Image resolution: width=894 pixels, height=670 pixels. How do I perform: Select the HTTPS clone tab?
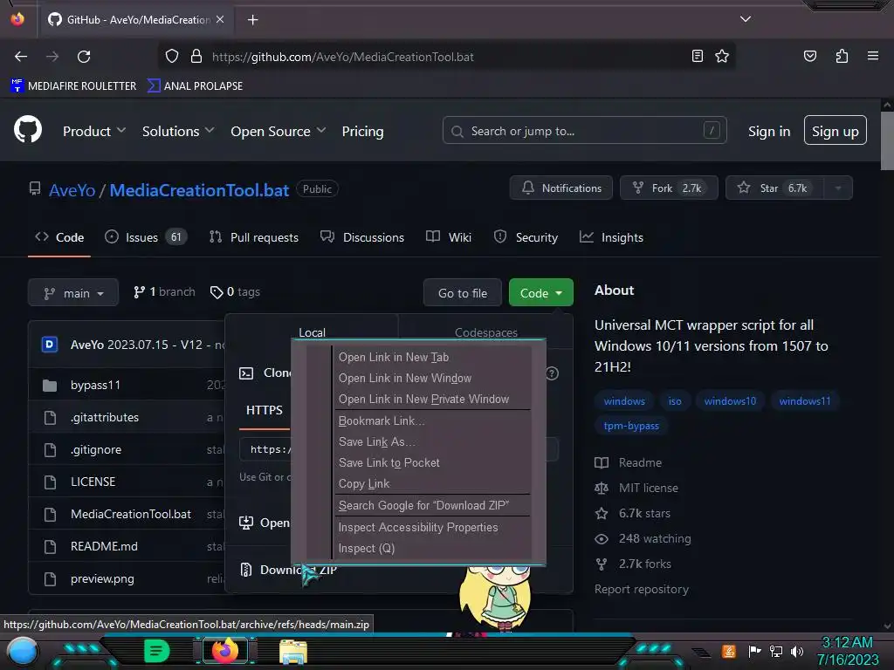pyautogui.click(x=264, y=411)
